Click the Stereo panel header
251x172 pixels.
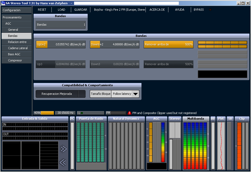pos(175,119)
